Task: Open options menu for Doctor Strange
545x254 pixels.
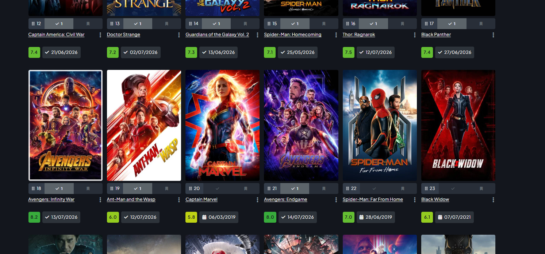Action: click(x=179, y=35)
